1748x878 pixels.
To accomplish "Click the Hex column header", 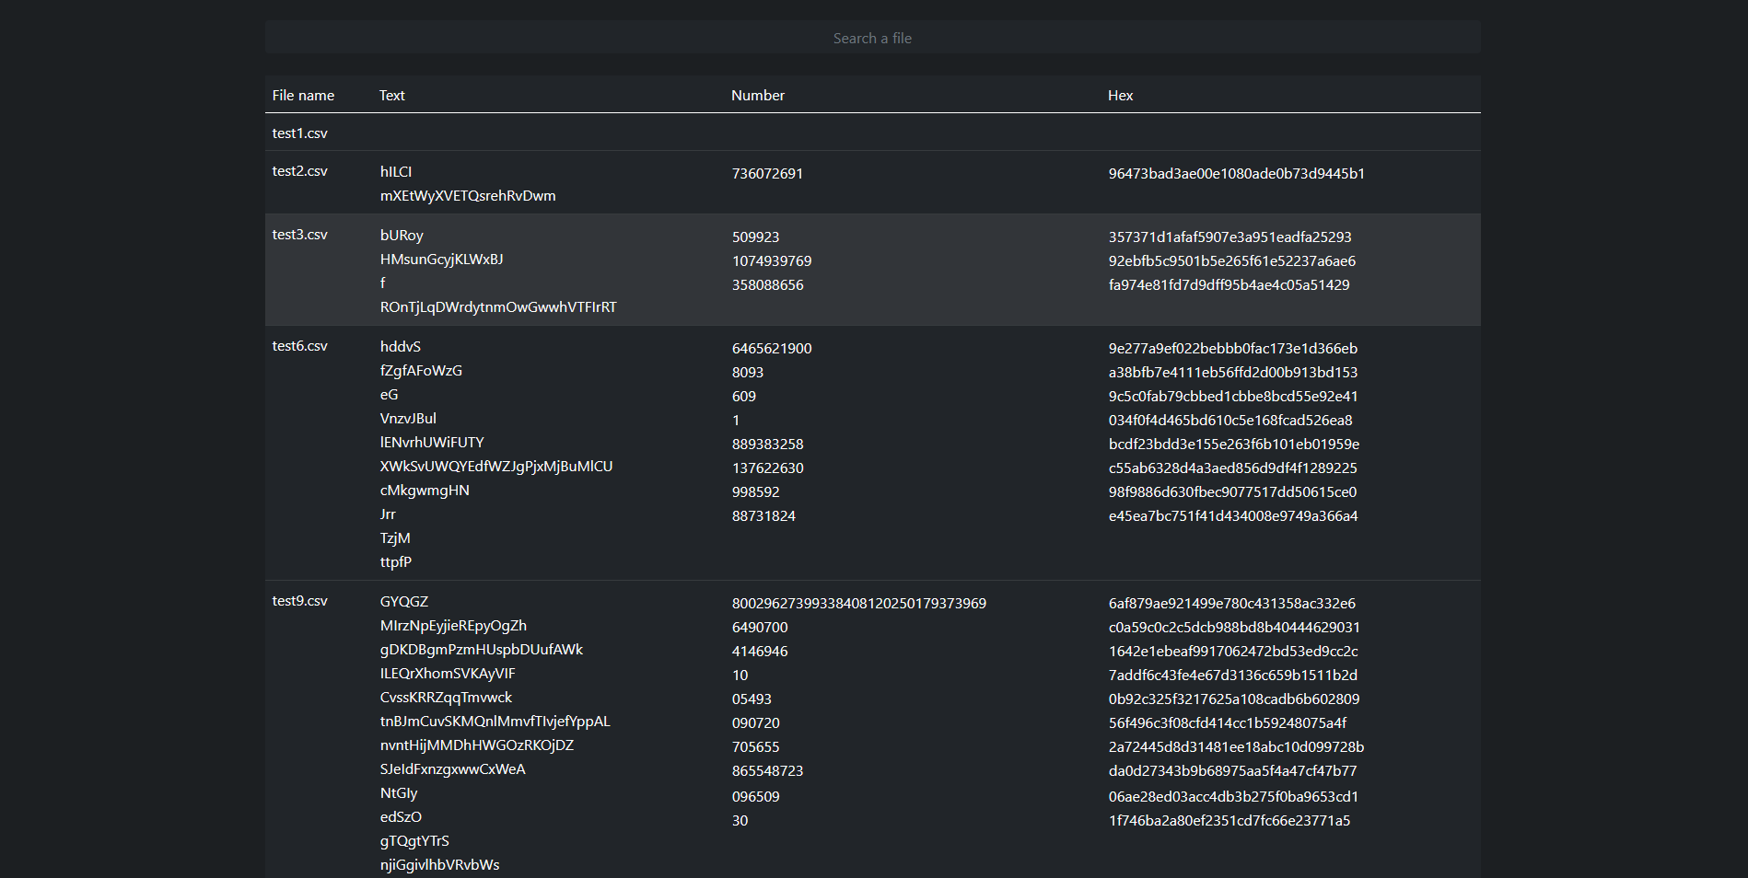I will 1121,96.
